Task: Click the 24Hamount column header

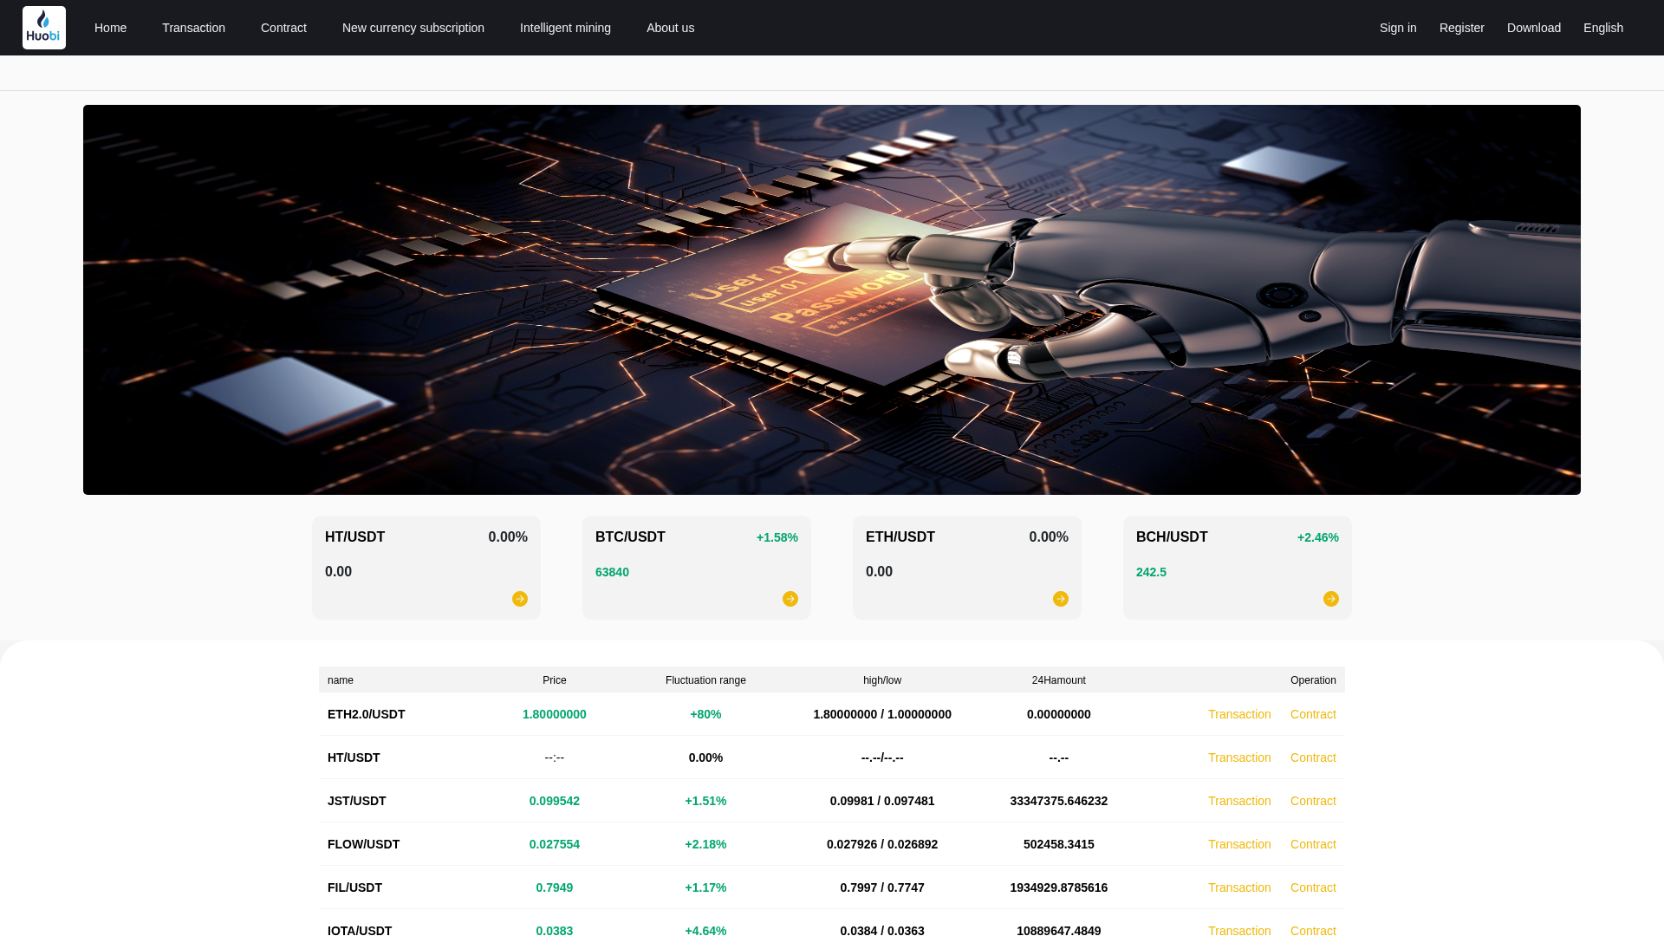Action: (x=1059, y=680)
